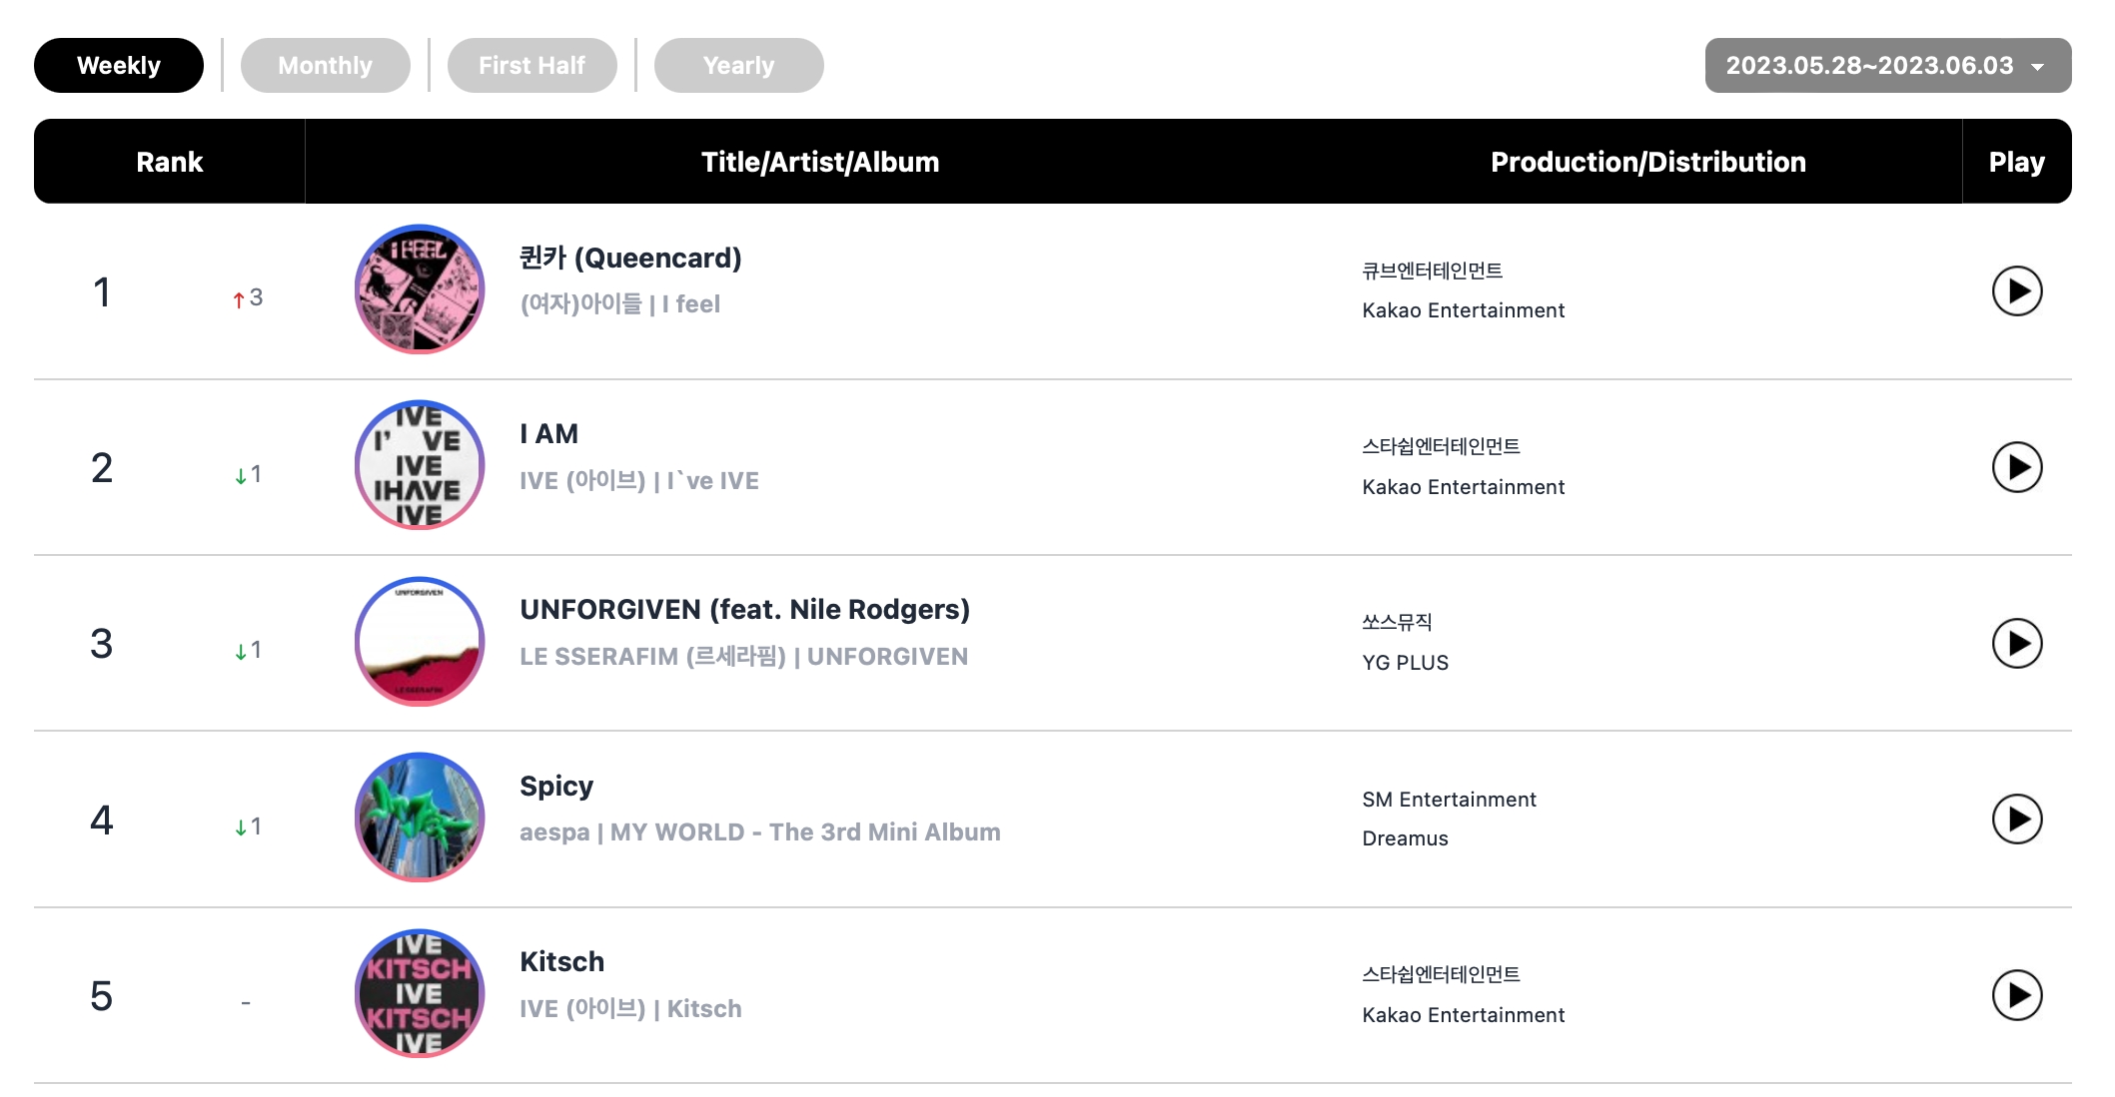Viewport: 2115px width, 1097px height.
Task: Select the Yearly chart tab
Action: tap(738, 66)
